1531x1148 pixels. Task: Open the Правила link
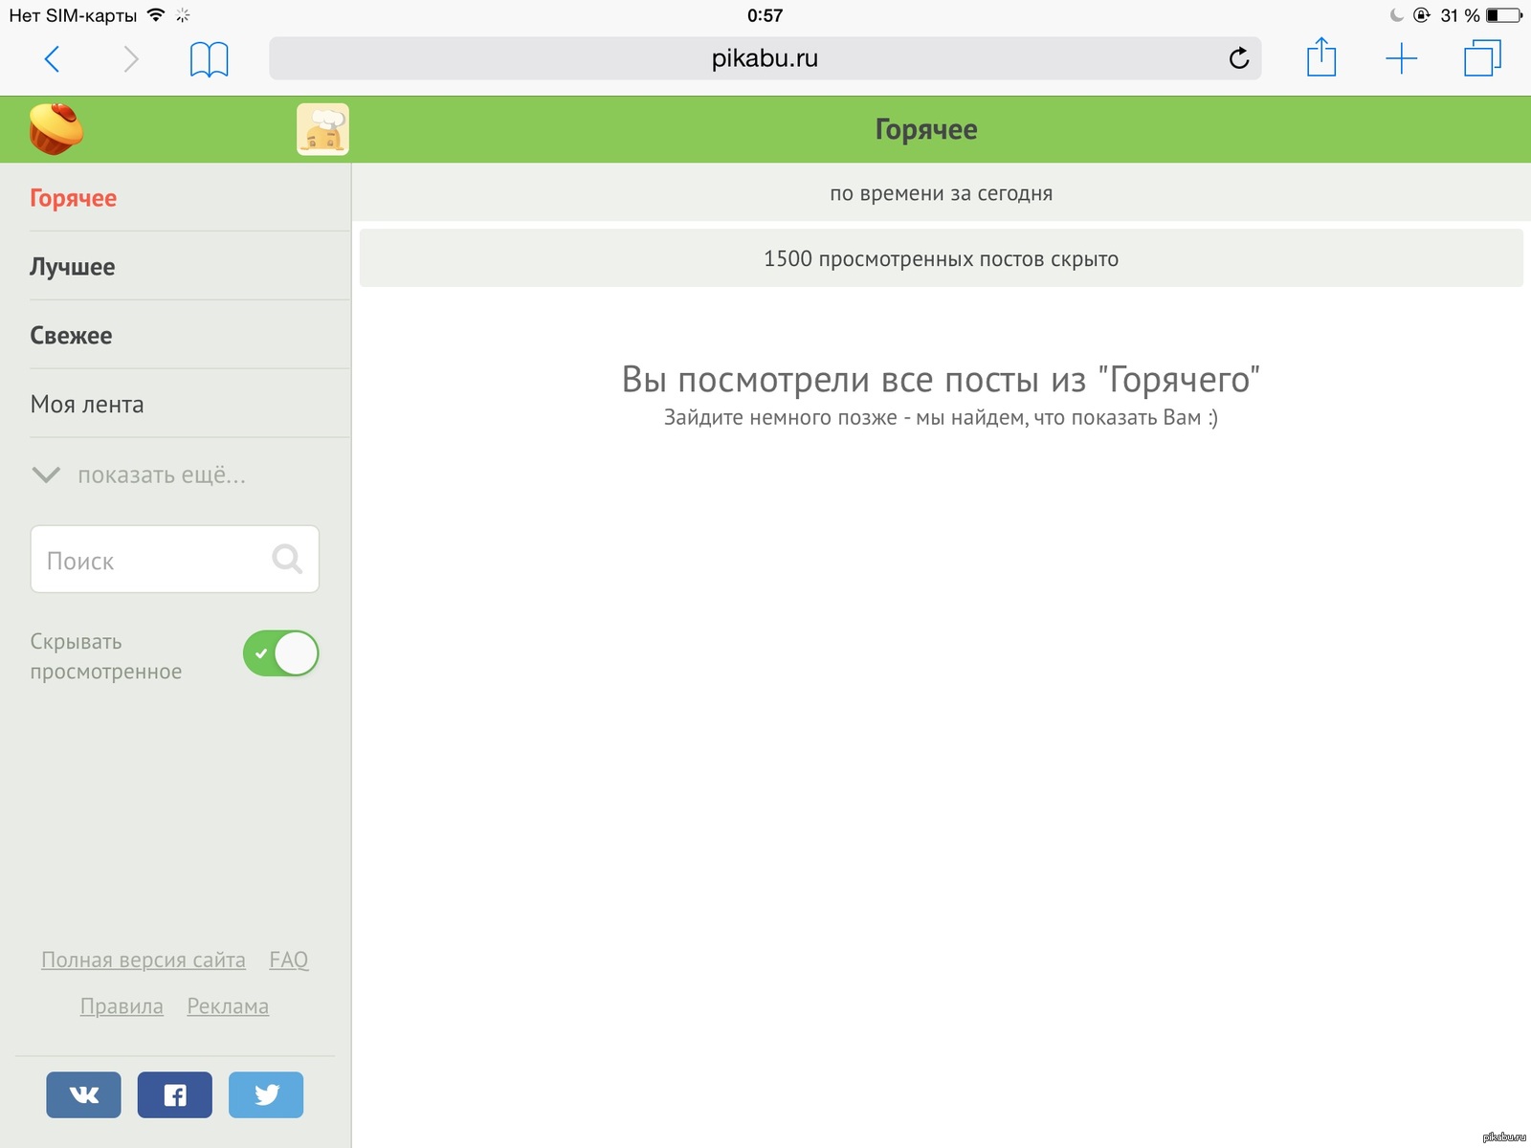click(x=122, y=1006)
